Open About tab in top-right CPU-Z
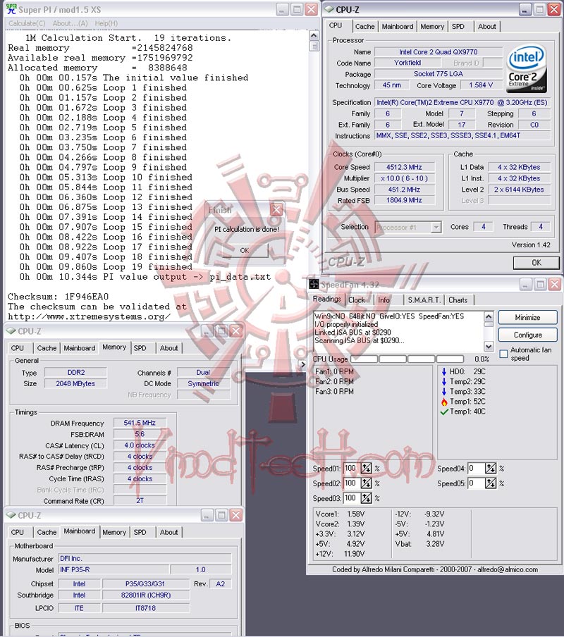This screenshot has height=637, width=564. click(x=486, y=26)
